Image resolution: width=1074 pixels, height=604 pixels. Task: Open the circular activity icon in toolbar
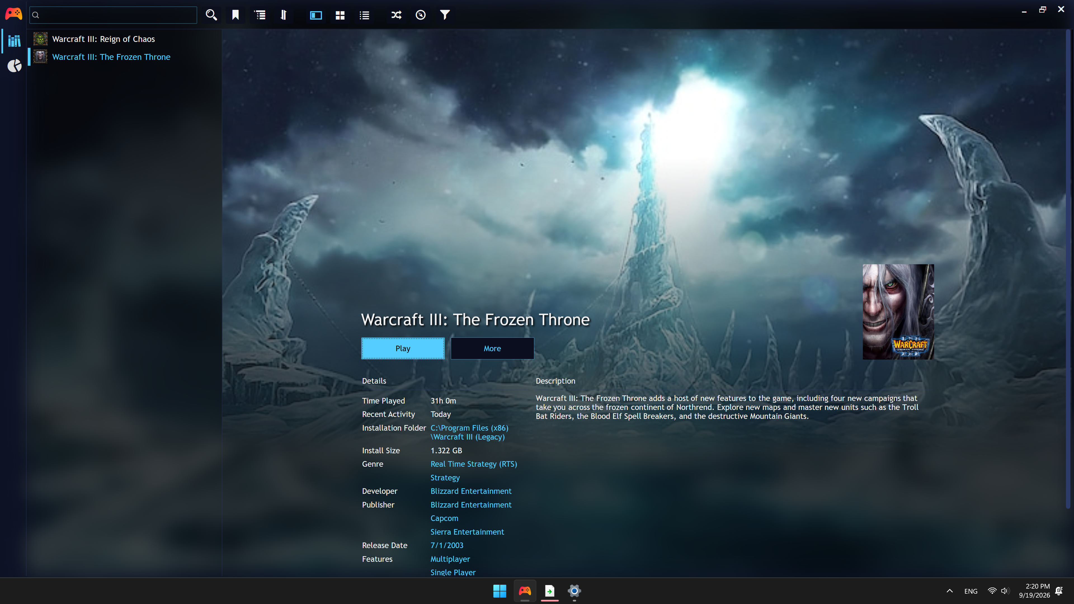[x=421, y=15]
